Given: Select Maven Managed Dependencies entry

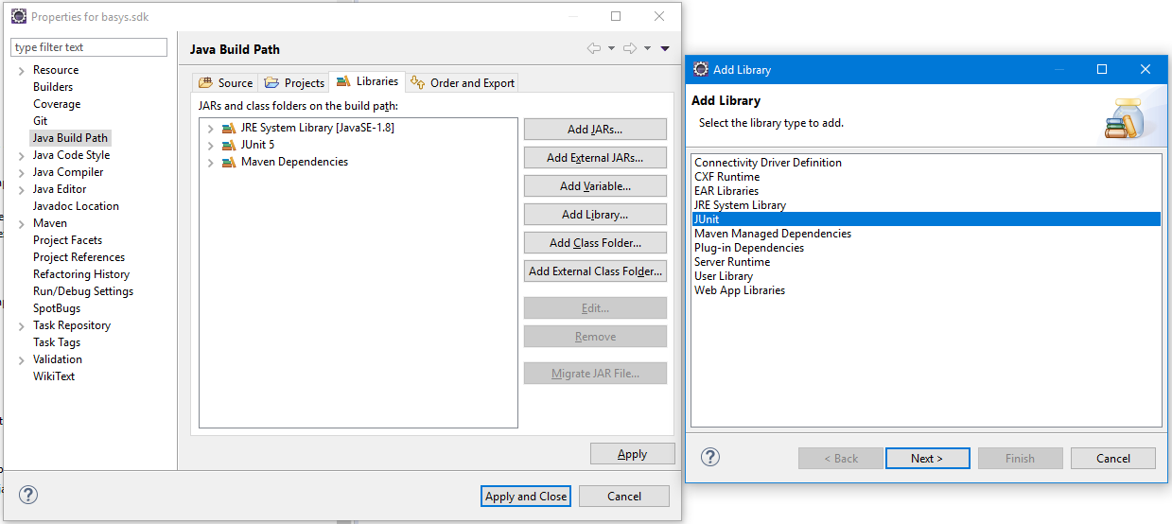Looking at the screenshot, I should (926, 234).
